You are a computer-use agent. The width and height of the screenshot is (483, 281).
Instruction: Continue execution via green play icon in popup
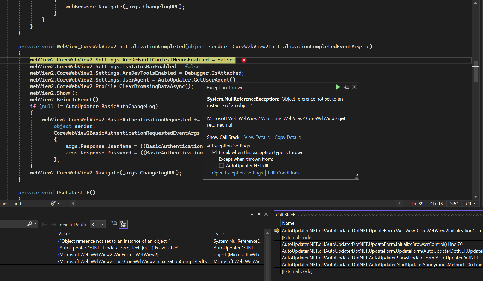pyautogui.click(x=338, y=87)
